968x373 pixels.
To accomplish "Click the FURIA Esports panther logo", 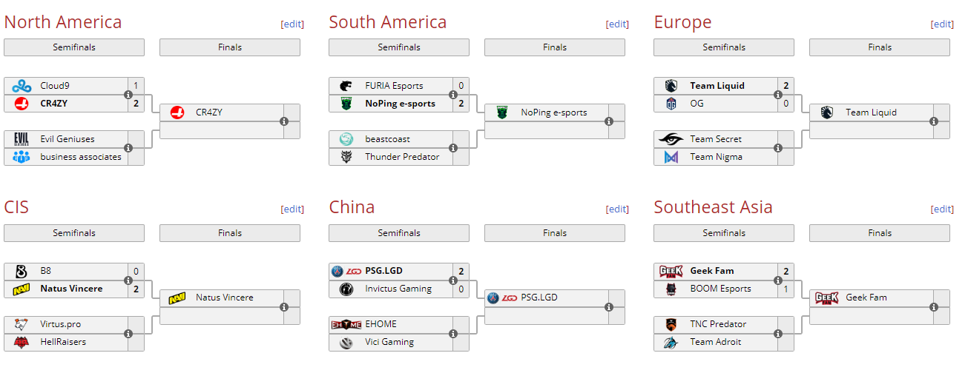I will [346, 86].
